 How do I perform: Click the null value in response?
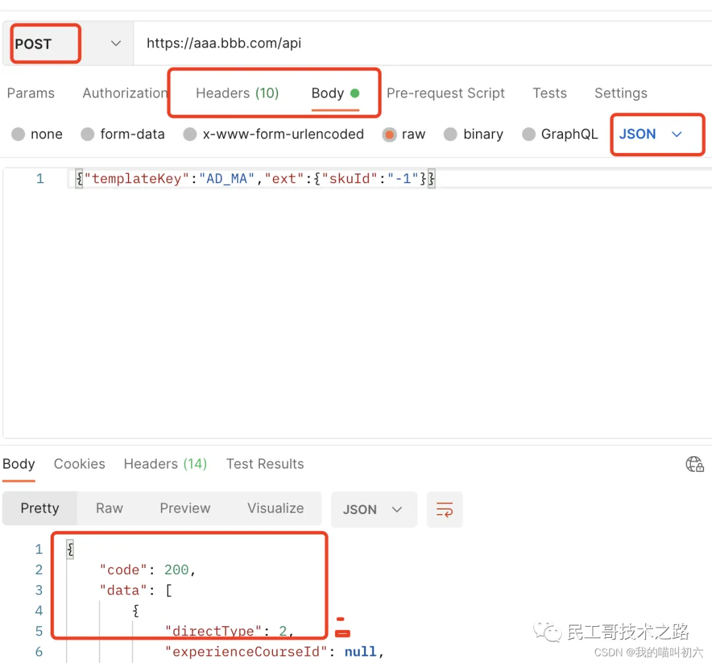tap(361, 652)
